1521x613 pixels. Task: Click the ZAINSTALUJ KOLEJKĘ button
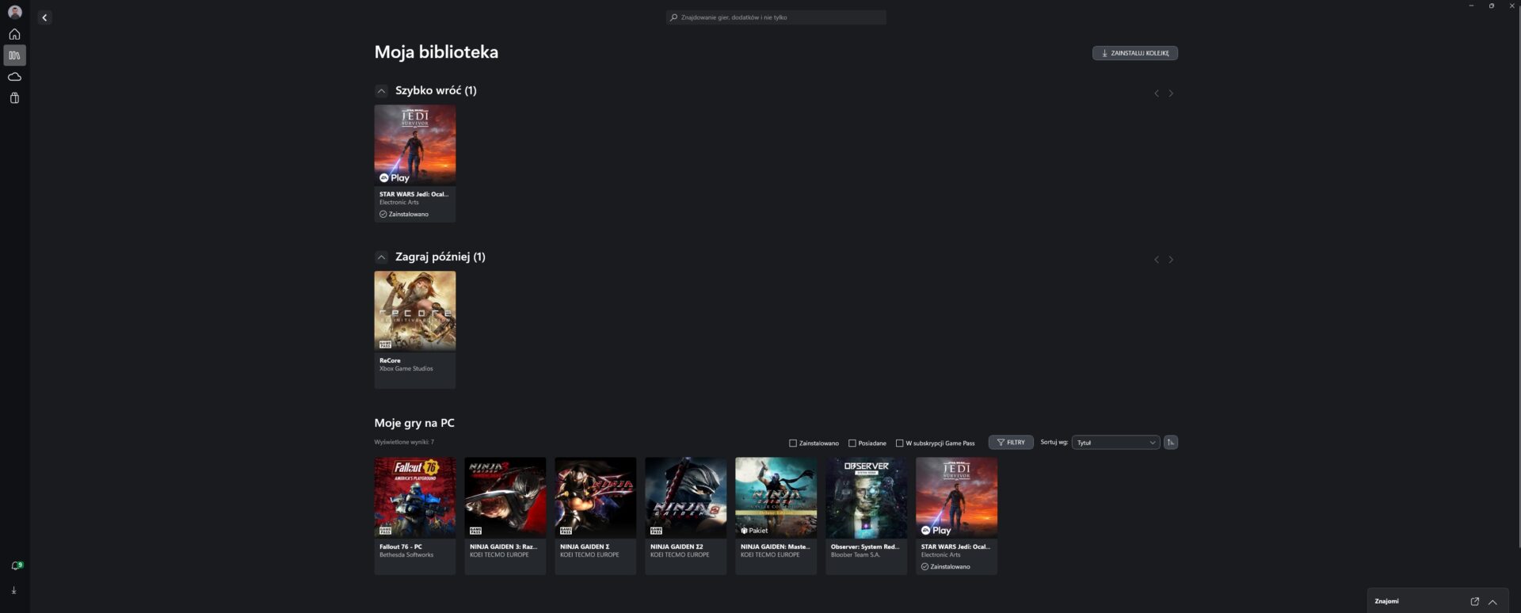point(1134,53)
